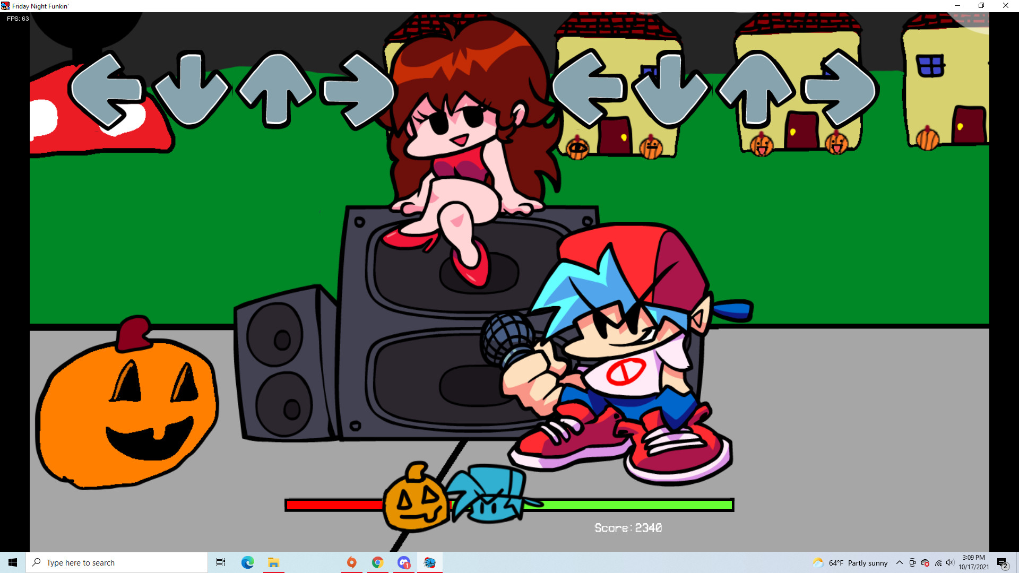
Task: Open Discord from the taskbar
Action: point(404,562)
